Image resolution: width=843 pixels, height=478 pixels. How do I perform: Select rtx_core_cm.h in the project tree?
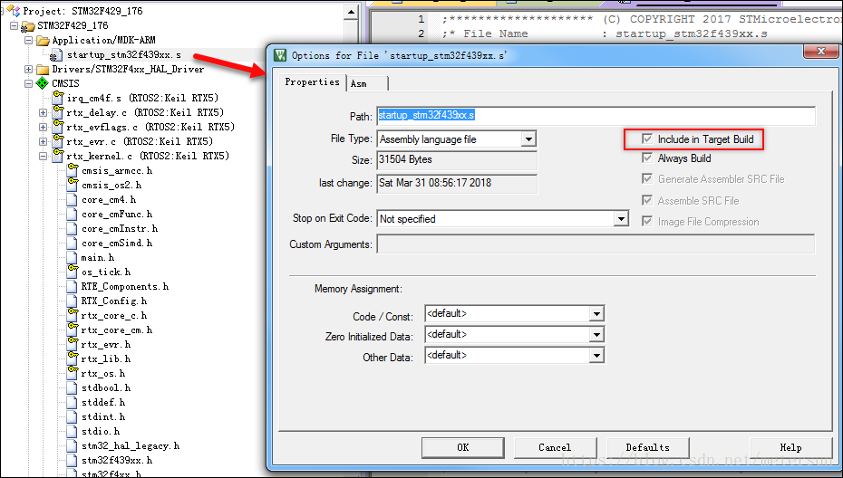[x=117, y=330]
